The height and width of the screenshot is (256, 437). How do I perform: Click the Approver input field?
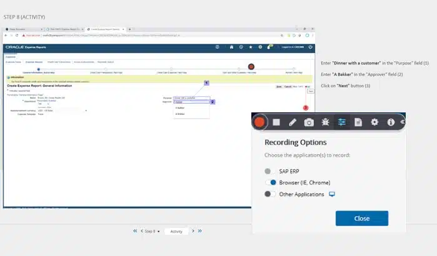[191, 102]
